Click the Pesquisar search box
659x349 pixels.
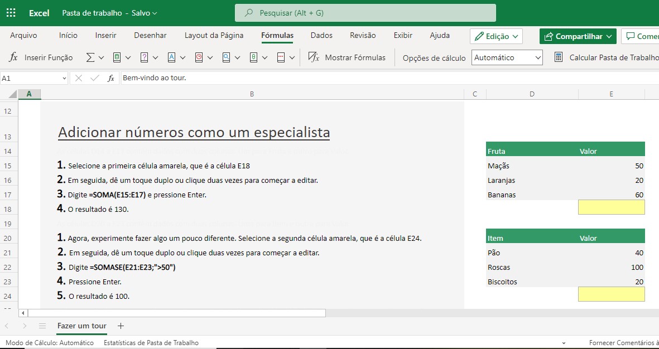(x=365, y=13)
